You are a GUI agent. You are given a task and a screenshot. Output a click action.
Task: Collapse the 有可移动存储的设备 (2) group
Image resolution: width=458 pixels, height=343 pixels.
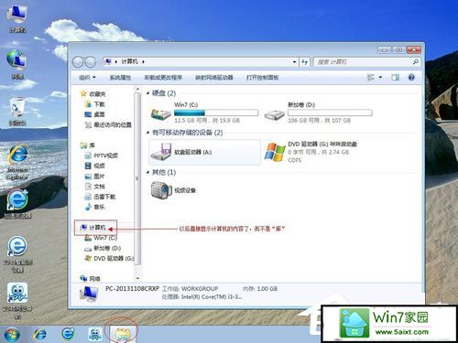click(147, 133)
